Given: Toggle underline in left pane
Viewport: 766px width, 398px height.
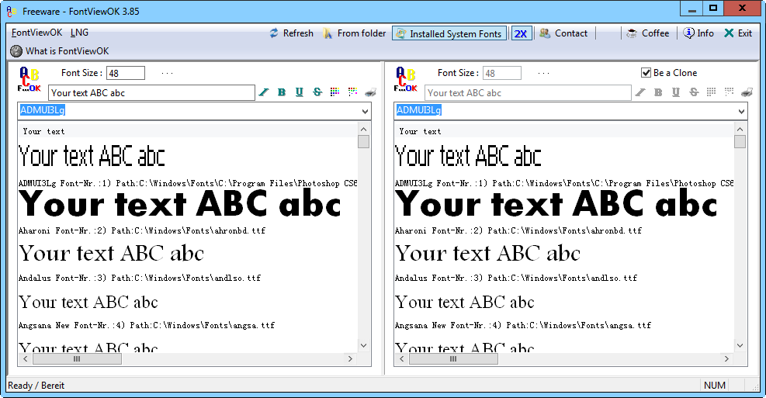Looking at the screenshot, I should (300, 92).
